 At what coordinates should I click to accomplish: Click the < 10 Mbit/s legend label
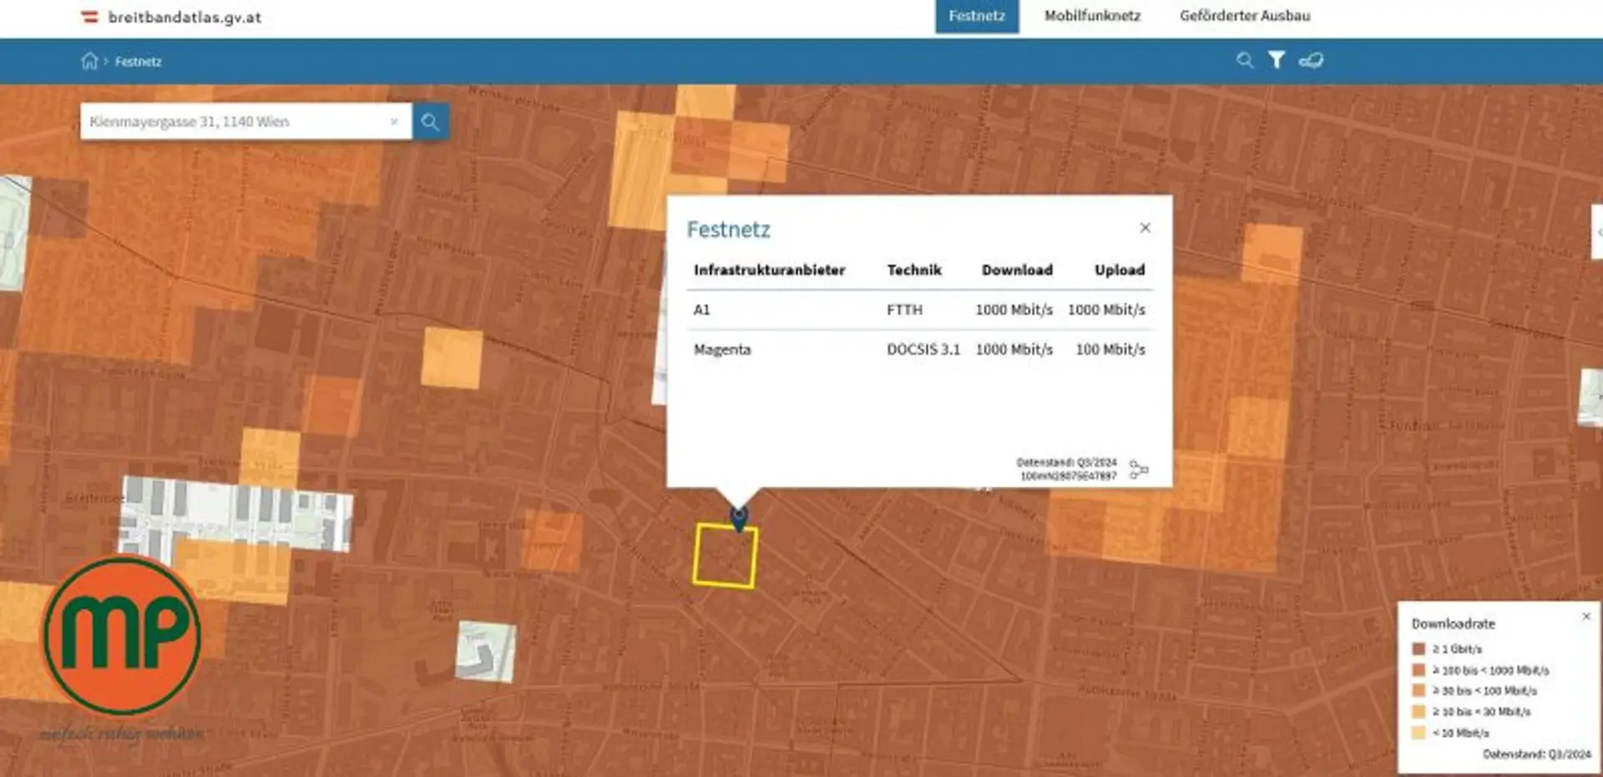click(1460, 733)
